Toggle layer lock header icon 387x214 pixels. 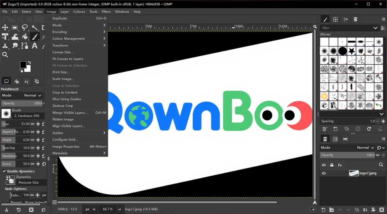click(x=332, y=165)
